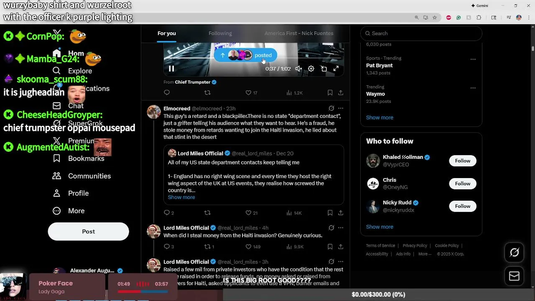The image size is (535, 301).
Task: Open more options on Lord Miles 3h post
Action: click(x=341, y=262)
